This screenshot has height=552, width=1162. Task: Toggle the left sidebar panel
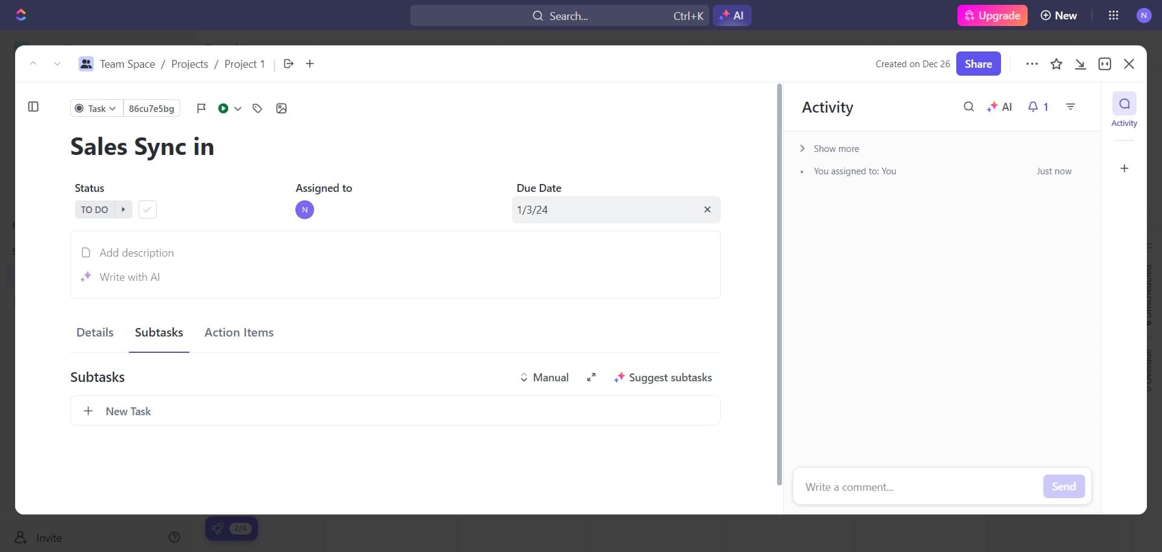33,107
